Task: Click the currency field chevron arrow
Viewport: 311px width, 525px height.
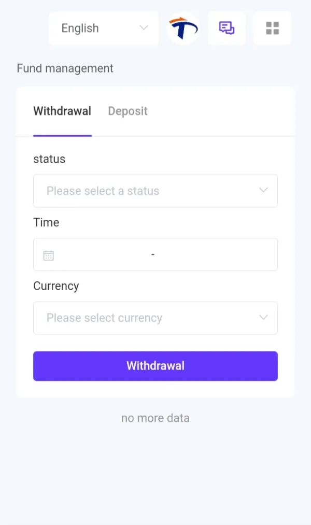Action: [263, 317]
